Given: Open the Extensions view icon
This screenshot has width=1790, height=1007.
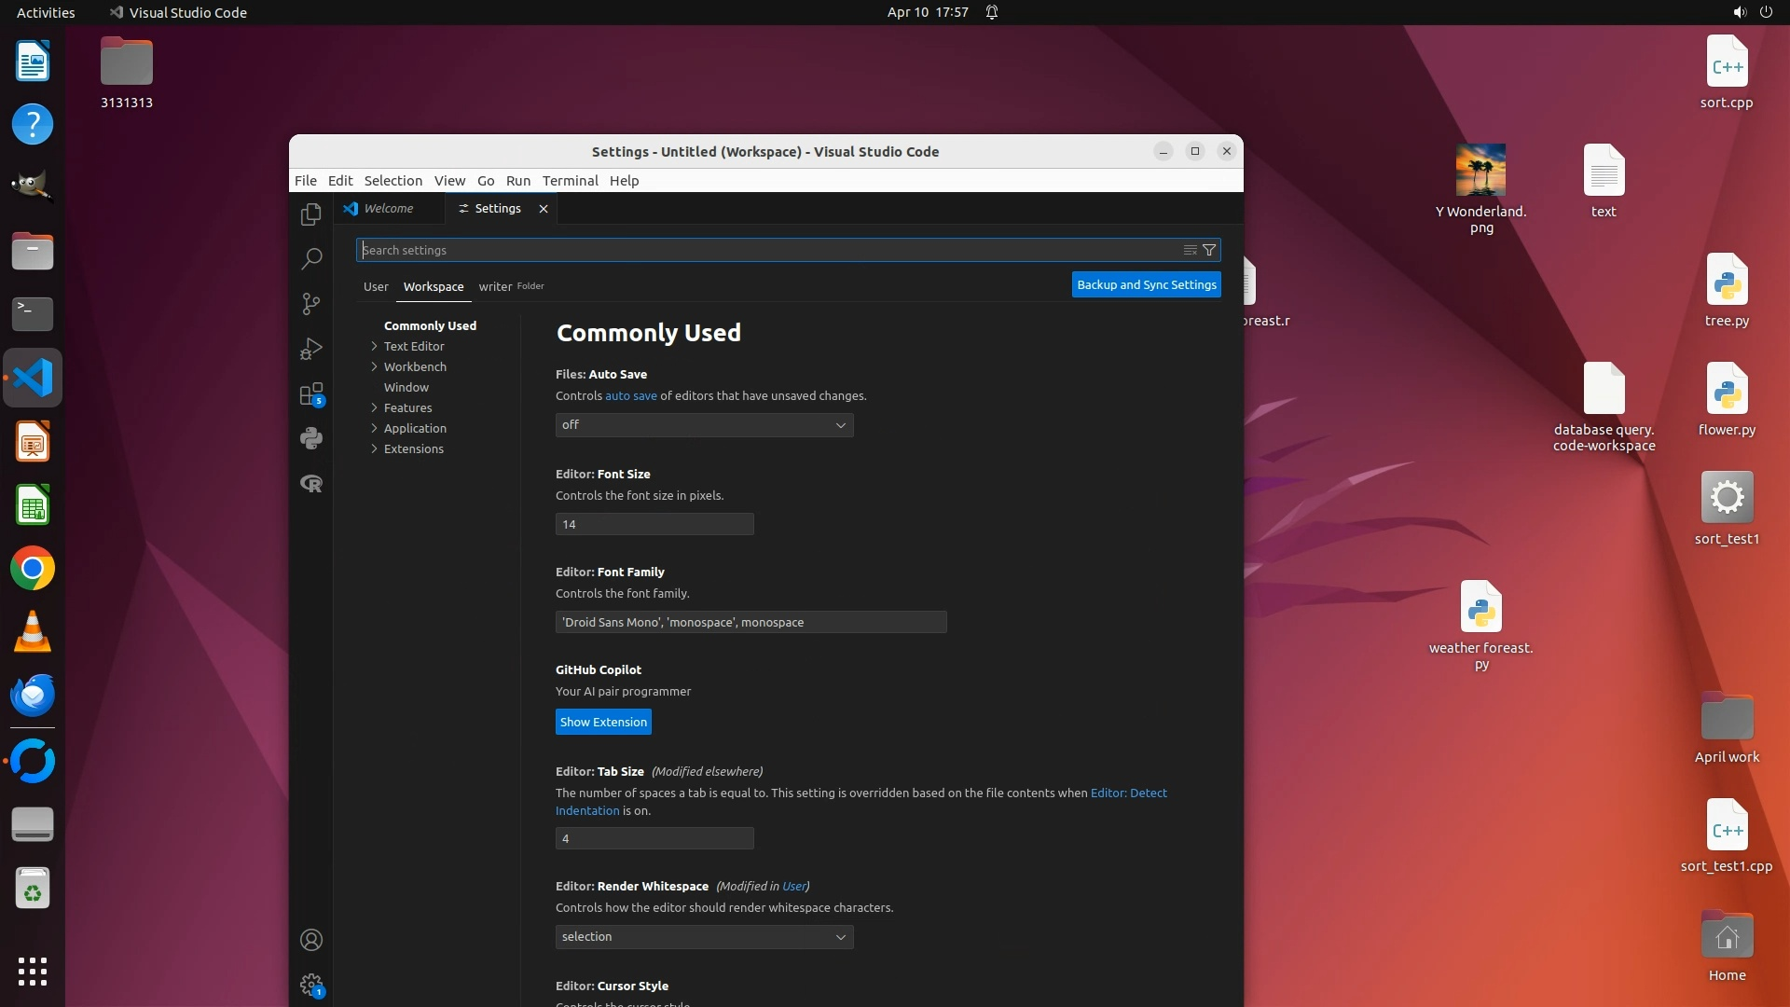Looking at the screenshot, I should coord(311,393).
